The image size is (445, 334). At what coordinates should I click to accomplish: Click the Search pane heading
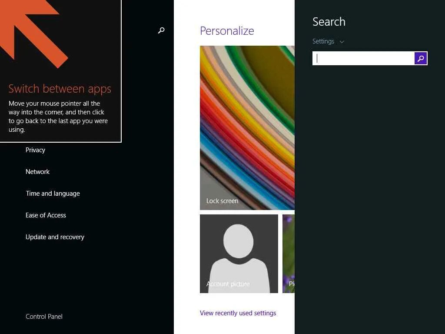coord(329,22)
